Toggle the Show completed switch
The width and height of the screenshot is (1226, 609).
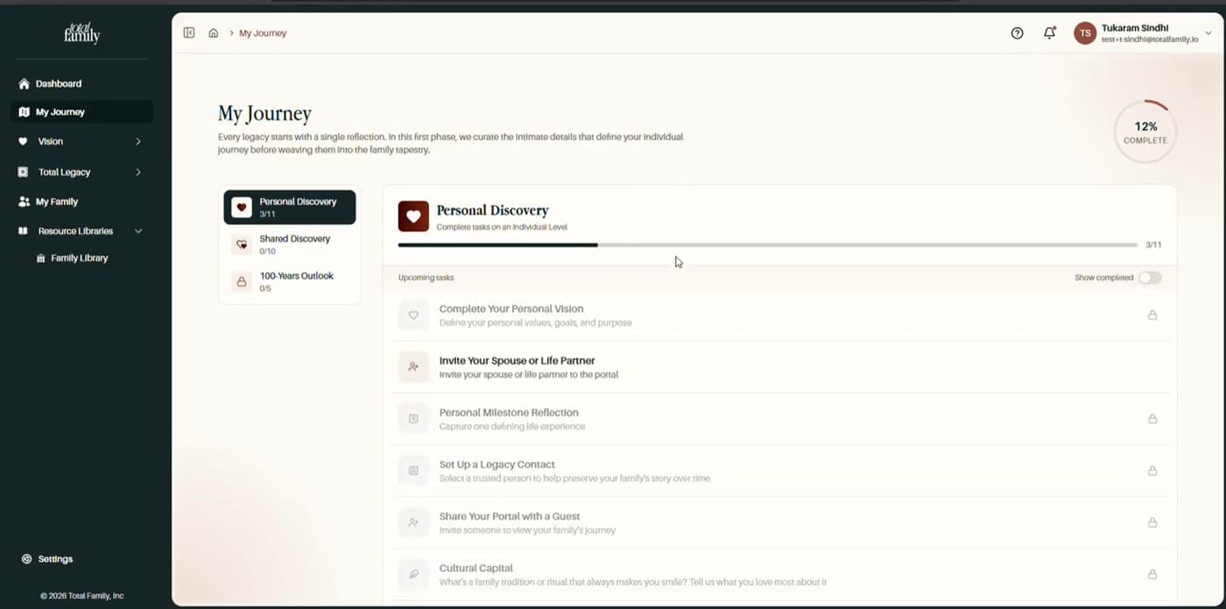point(1150,277)
